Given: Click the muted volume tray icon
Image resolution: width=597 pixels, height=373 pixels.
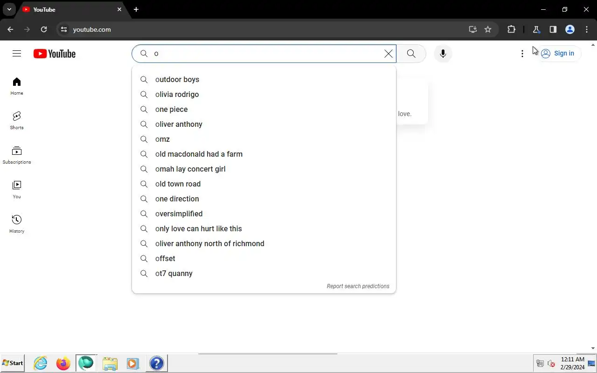Looking at the screenshot, I should point(551,364).
